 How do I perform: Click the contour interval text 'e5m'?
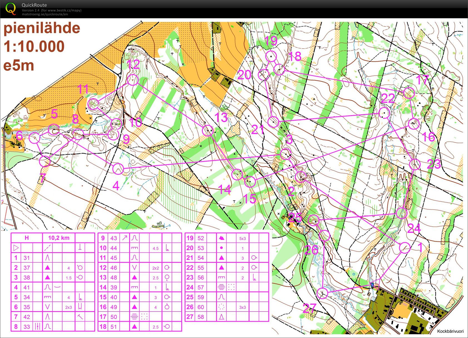point(19,66)
